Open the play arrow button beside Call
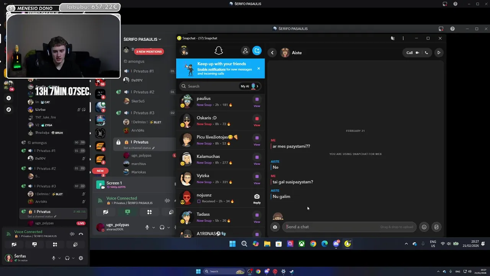 pos(439,53)
